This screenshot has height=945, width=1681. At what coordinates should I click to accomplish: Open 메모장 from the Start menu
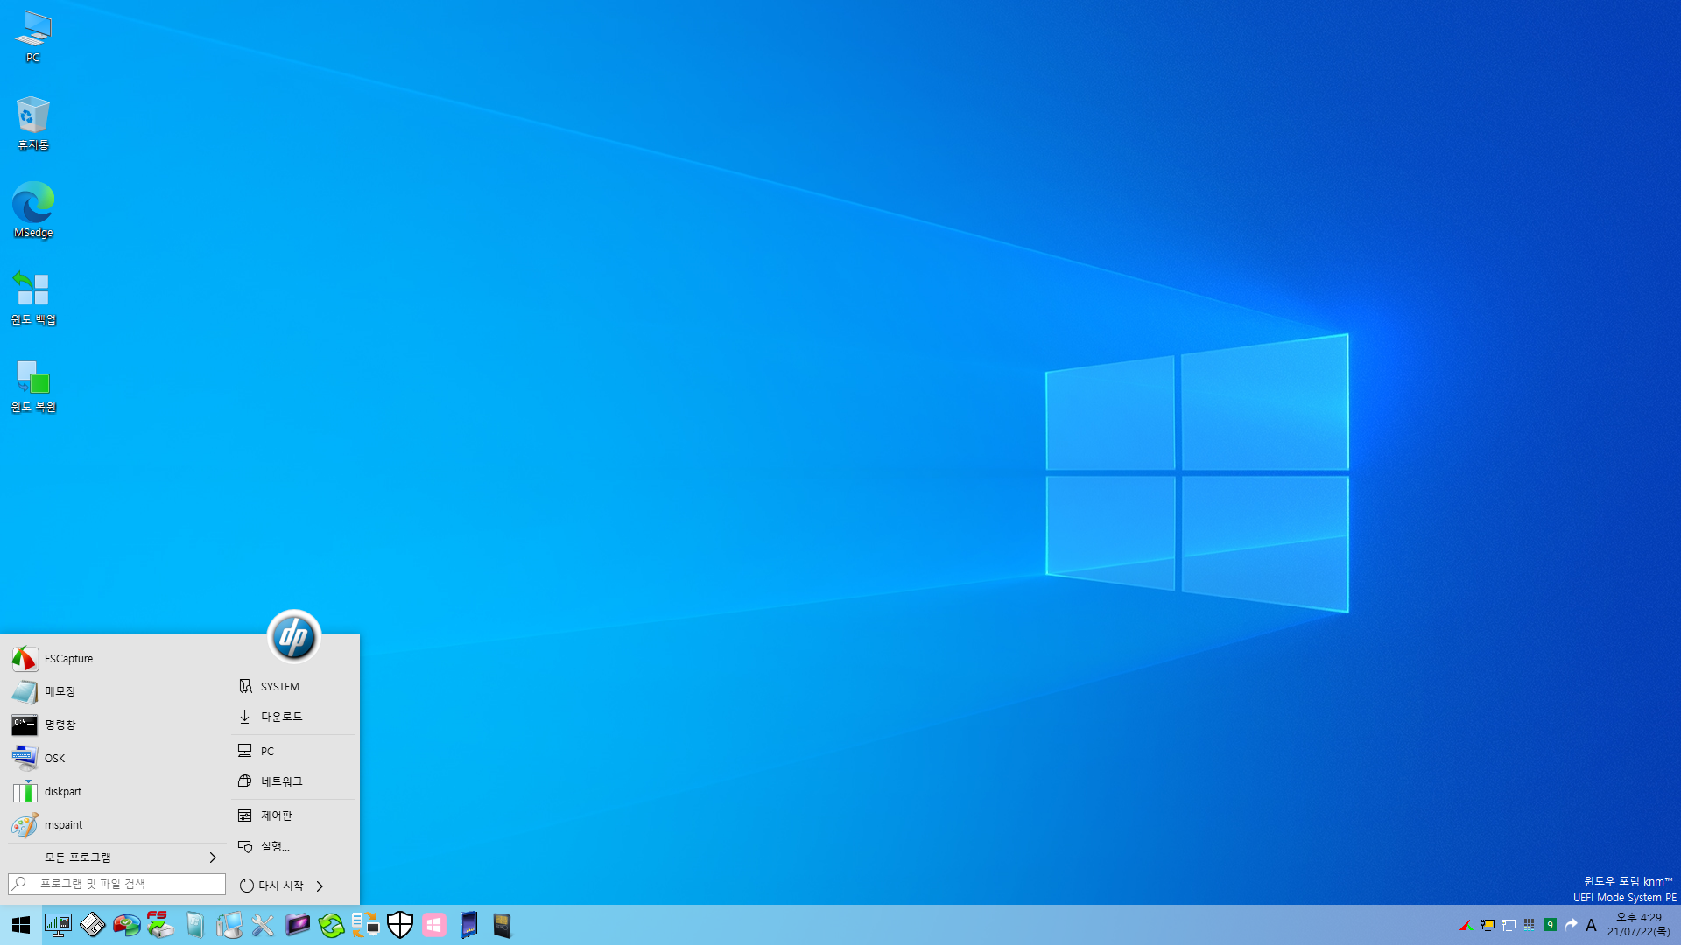[x=116, y=691]
